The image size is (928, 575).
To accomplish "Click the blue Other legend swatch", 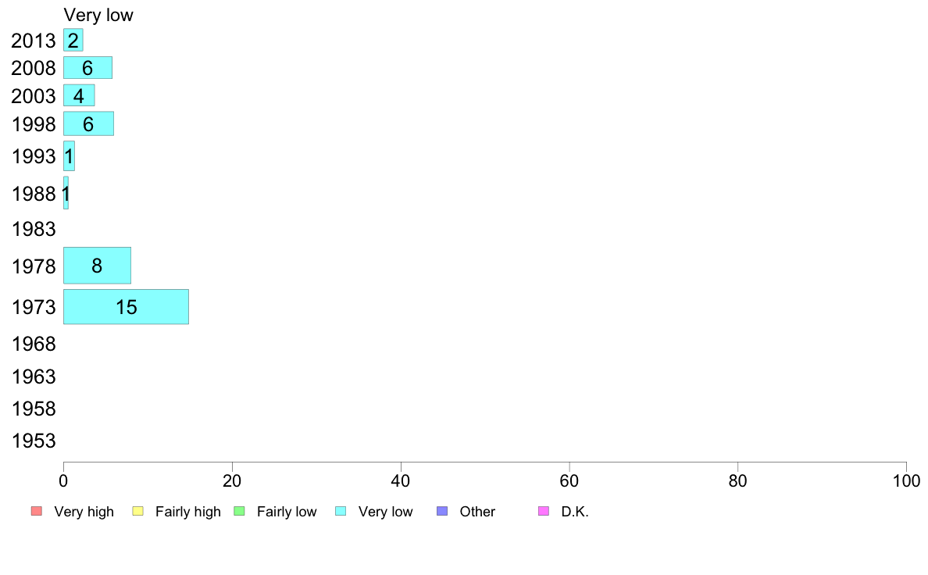I will point(442,511).
